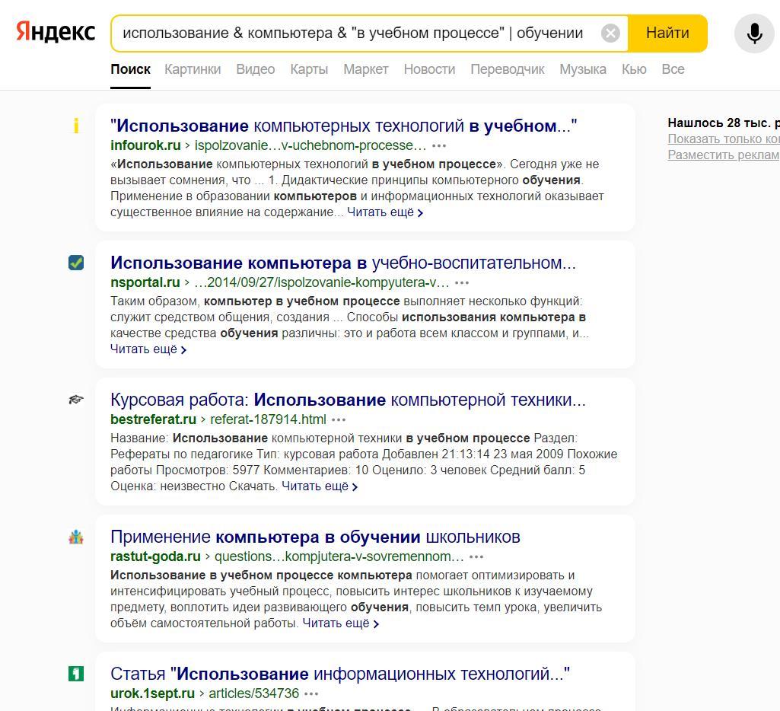Click the Яндекс logo
The width and height of the screenshot is (780, 711).
[56, 32]
